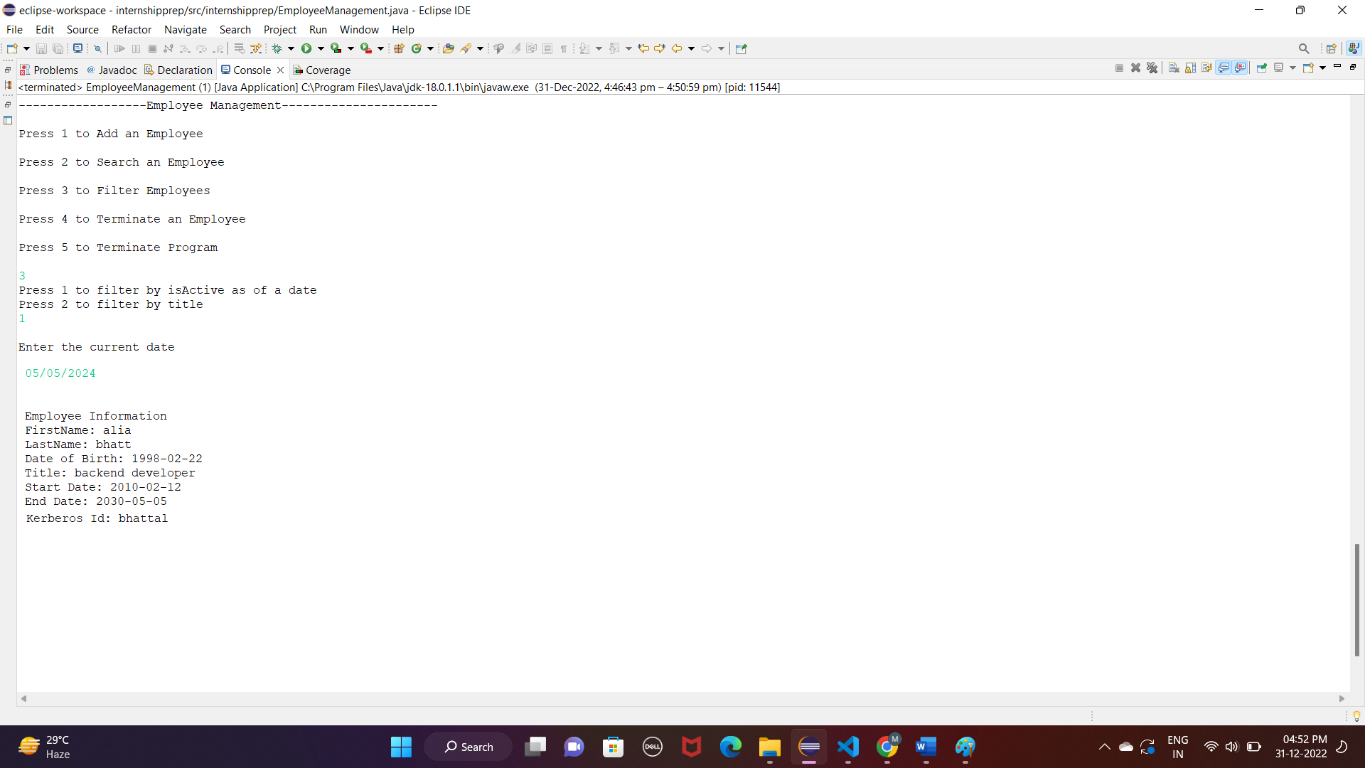1365x768 pixels.
Task: Close the Console tab
Action: [x=280, y=70]
